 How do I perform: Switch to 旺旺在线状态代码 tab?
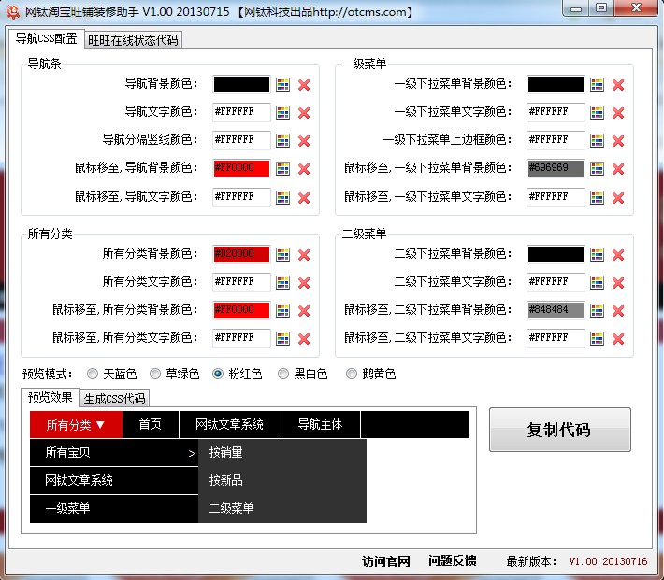(x=133, y=40)
